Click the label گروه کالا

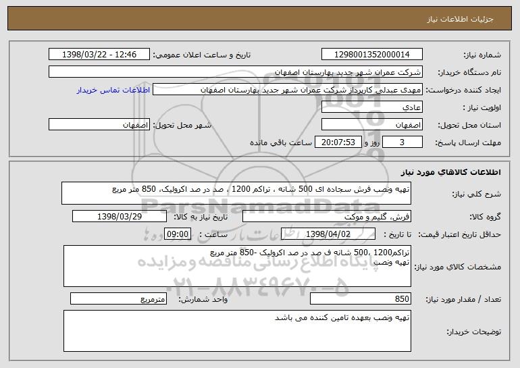coord(485,217)
